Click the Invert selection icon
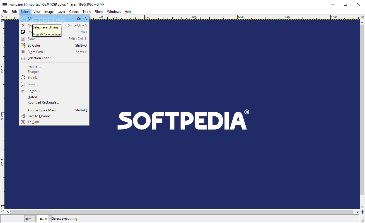 (23, 32)
